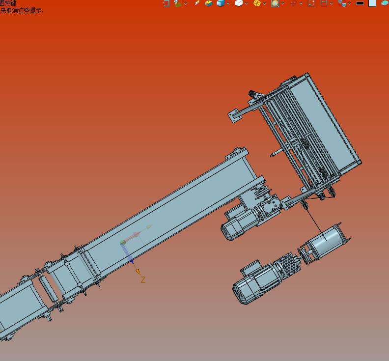Expand dropdown beside stacked windows icon
Image resolution: width=389 pixels, height=361 pixels.
(350, 3)
